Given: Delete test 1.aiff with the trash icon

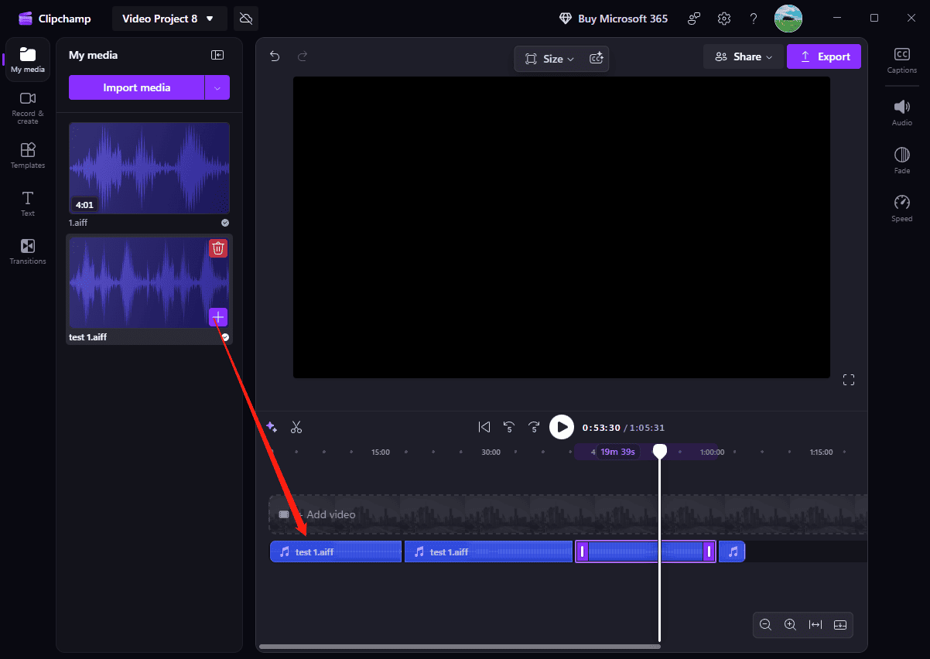Looking at the screenshot, I should pyautogui.click(x=217, y=248).
